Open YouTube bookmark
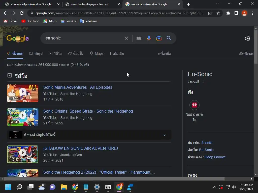The width and height of the screenshot is (258, 193). click(x=30, y=21)
